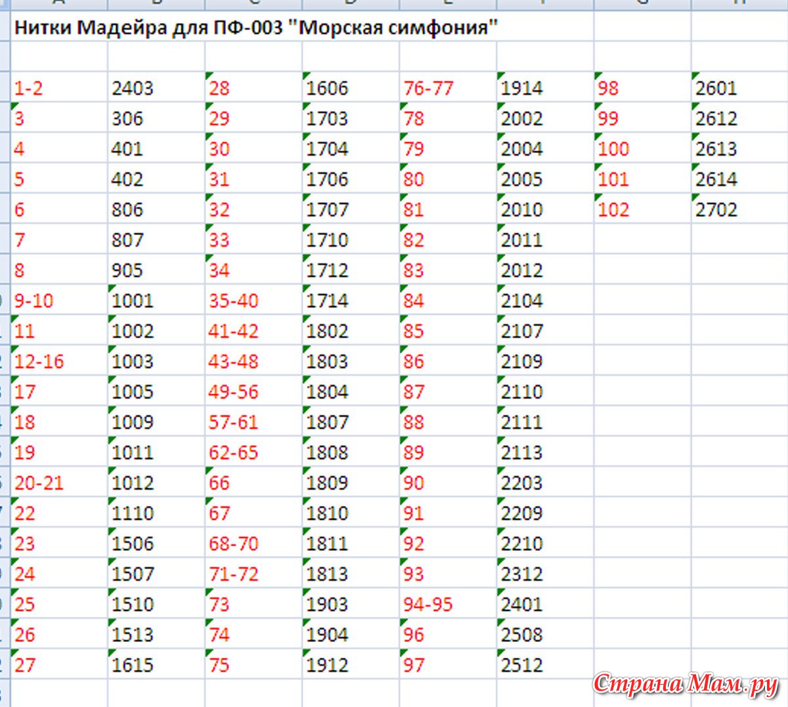Click cell with value 2312
The image size is (788, 707).
coord(545,573)
